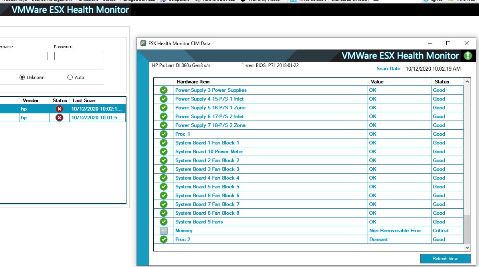Image resolution: width=479 pixels, height=267 pixels.
Task: Click the ESX Health Monitor CIM Data title bar icon
Action: [x=143, y=43]
